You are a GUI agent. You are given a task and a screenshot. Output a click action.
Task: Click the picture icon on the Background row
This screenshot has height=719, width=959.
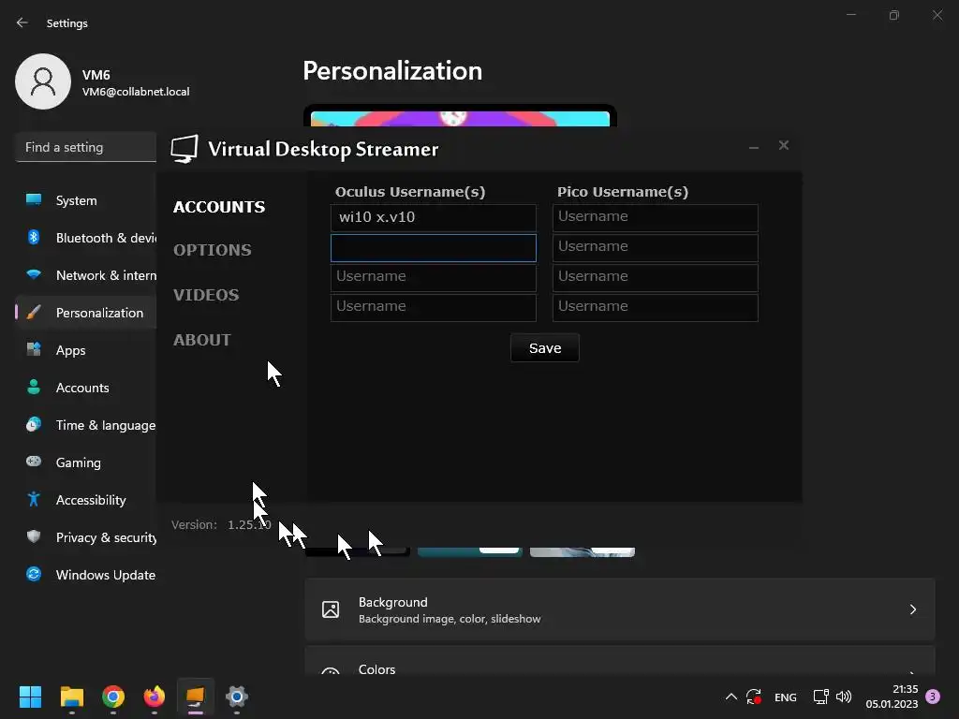coord(331,609)
